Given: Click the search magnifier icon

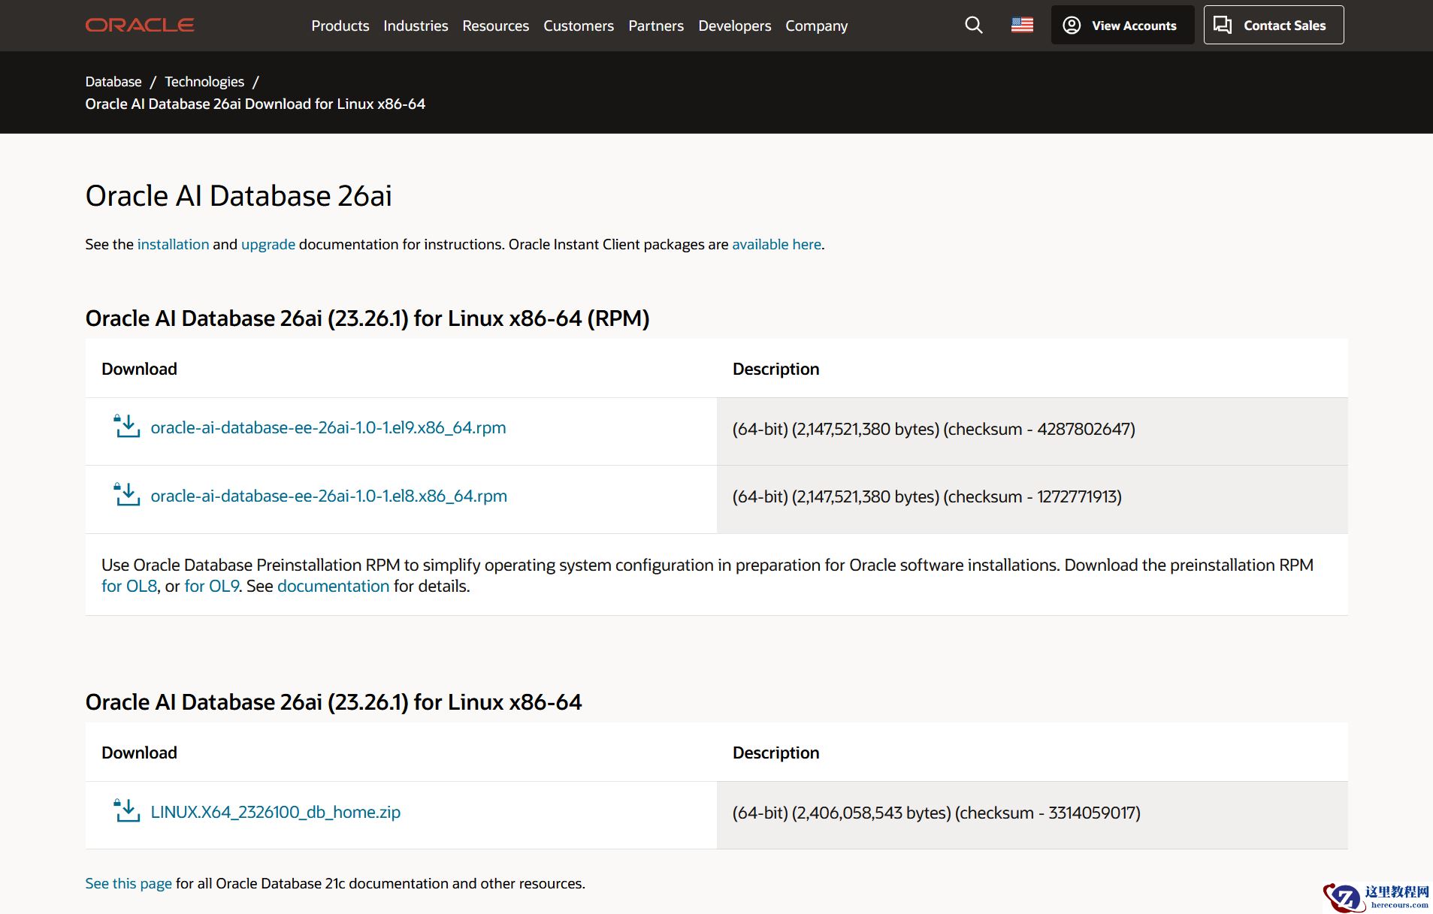Looking at the screenshot, I should [973, 25].
